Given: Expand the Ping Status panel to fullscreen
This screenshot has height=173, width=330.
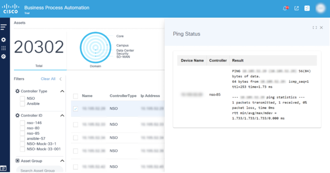Looking at the screenshot, I should [x=315, y=28].
